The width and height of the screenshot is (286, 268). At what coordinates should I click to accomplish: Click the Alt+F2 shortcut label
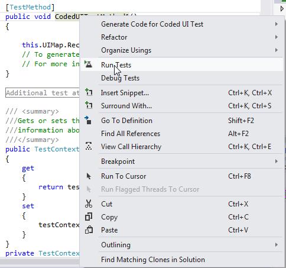238,134
